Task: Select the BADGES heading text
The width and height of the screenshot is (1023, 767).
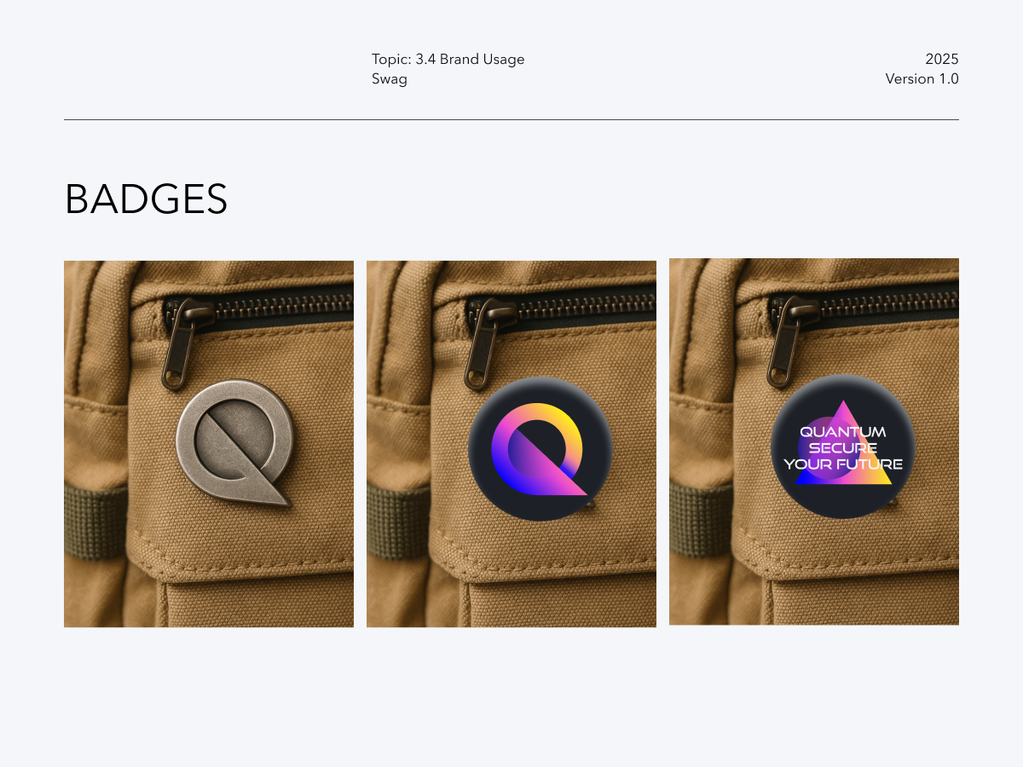Action: point(146,199)
